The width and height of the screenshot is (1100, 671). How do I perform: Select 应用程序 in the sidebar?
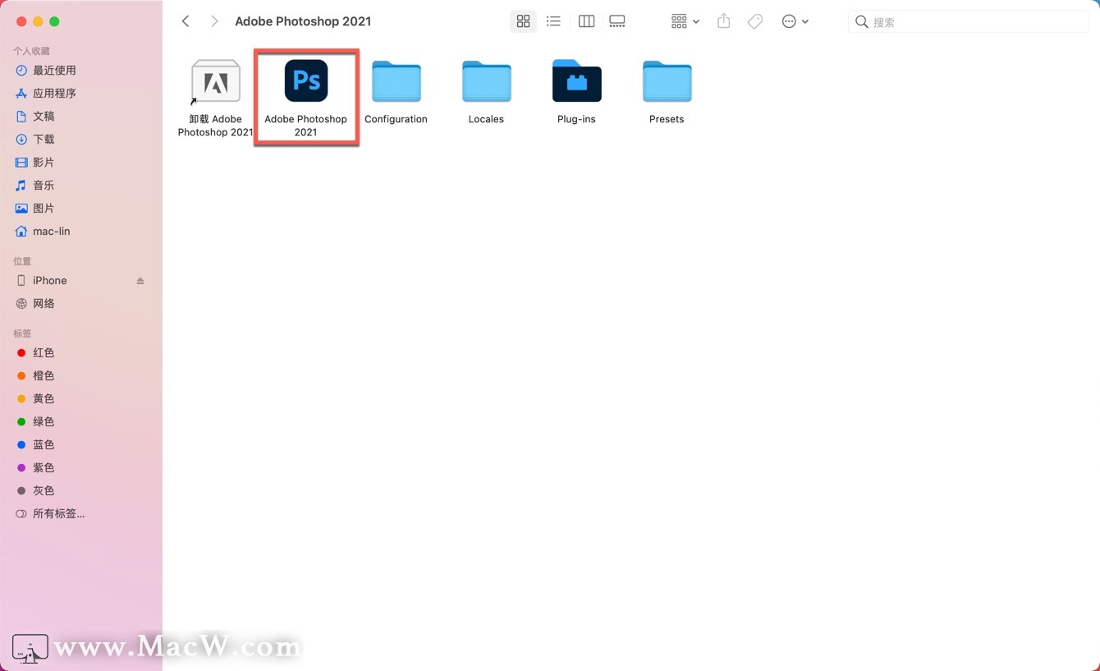54,94
